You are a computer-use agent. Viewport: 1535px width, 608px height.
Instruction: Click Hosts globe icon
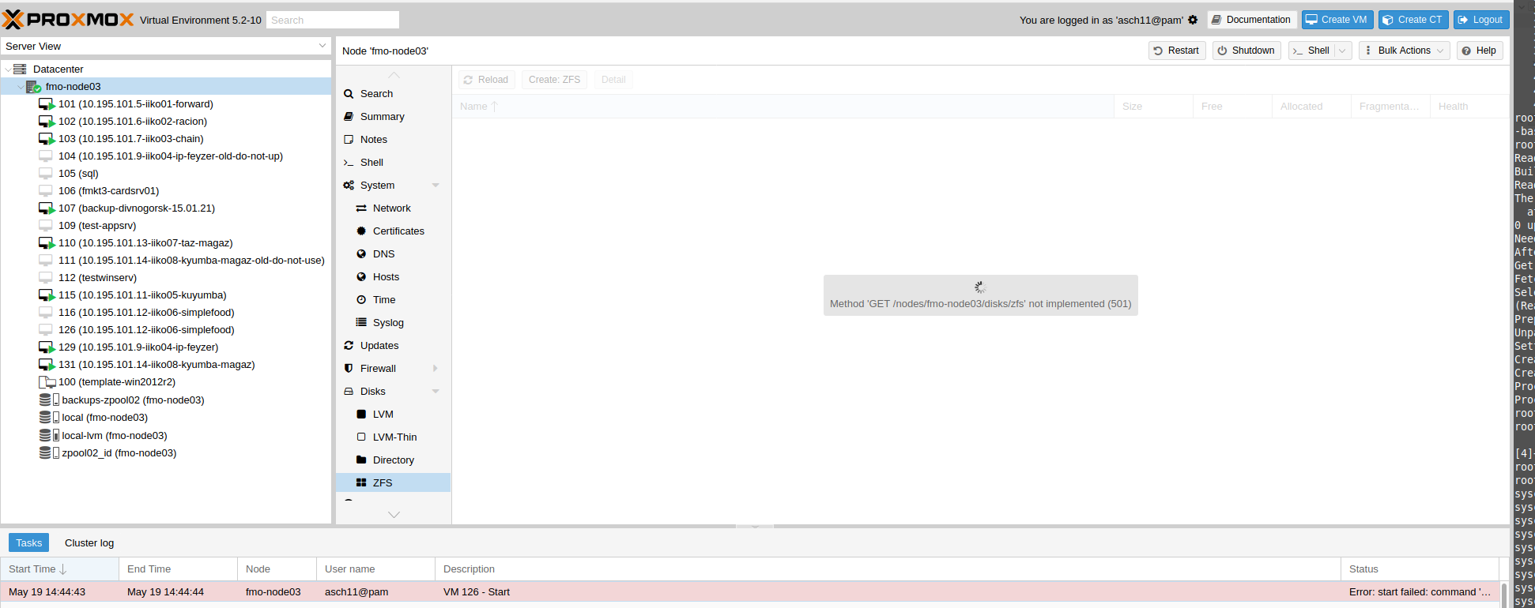point(361,277)
